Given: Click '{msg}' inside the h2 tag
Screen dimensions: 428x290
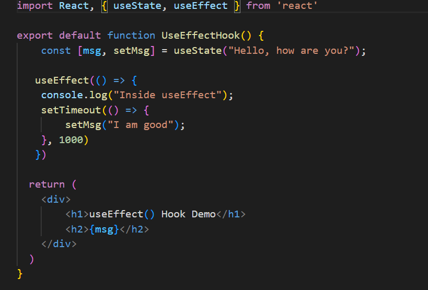Looking at the screenshot, I should [104, 229].
